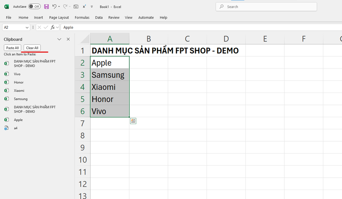This screenshot has width=342, height=199.
Task: Open the Formulas tab
Action: tap(82, 18)
